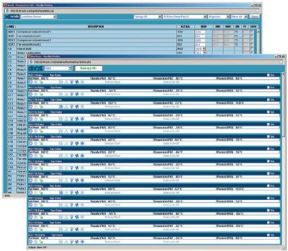Click the new value field for Compressor setpoint circuit 1
The height and width of the screenshot is (251, 288).
(x=200, y=32)
